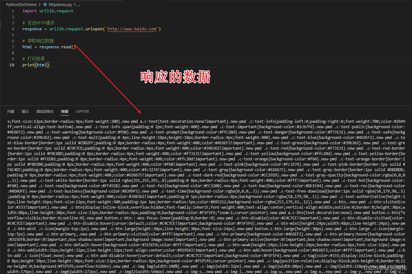The width and height of the screenshot is (412, 274).
Task: Click '.c-text-business' in the terminal output
Action: pos(64,191)
